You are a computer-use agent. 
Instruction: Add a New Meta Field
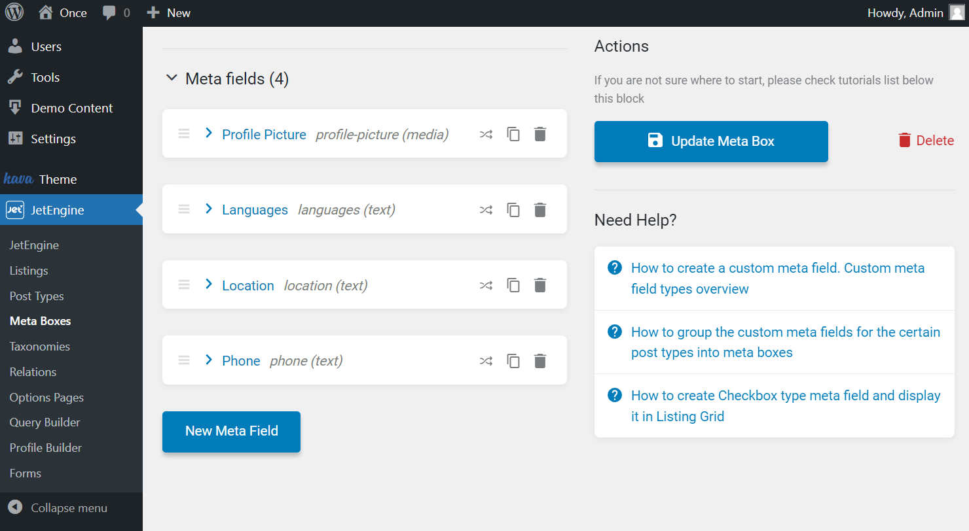point(231,432)
